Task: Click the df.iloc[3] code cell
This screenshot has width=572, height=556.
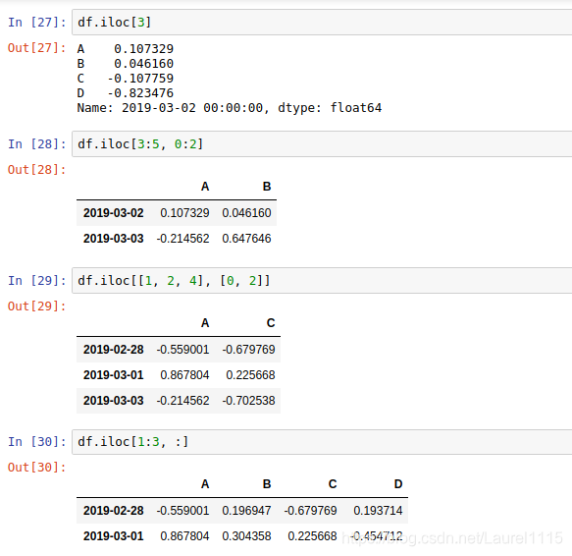Action: pos(322,23)
